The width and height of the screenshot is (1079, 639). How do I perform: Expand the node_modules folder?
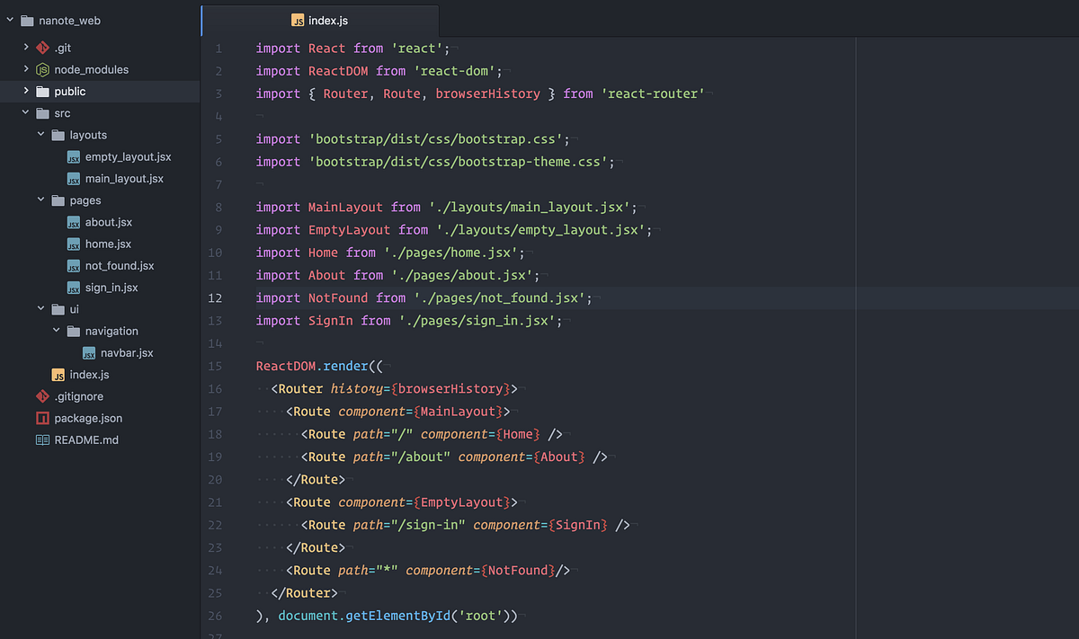point(24,69)
